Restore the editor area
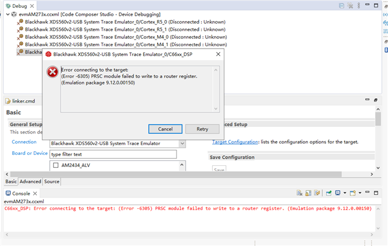Screen dimensions: 388x246 coord(376,100)
